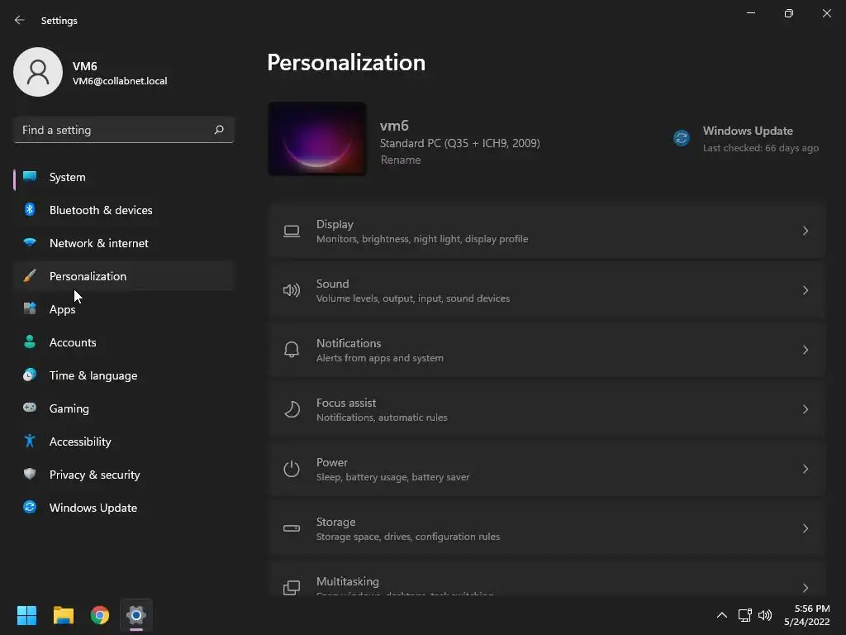Click the desktop wallpaper thumbnail

point(317,139)
